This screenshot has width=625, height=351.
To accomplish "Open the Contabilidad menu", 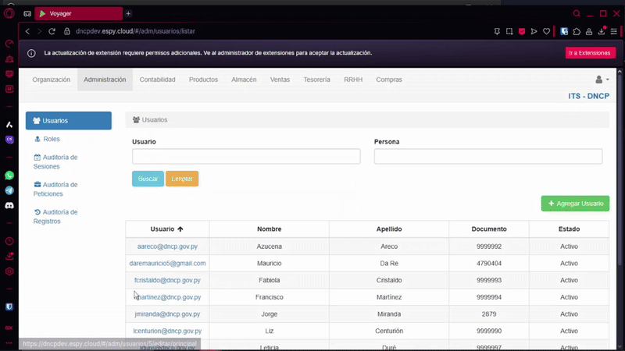I will click(157, 80).
